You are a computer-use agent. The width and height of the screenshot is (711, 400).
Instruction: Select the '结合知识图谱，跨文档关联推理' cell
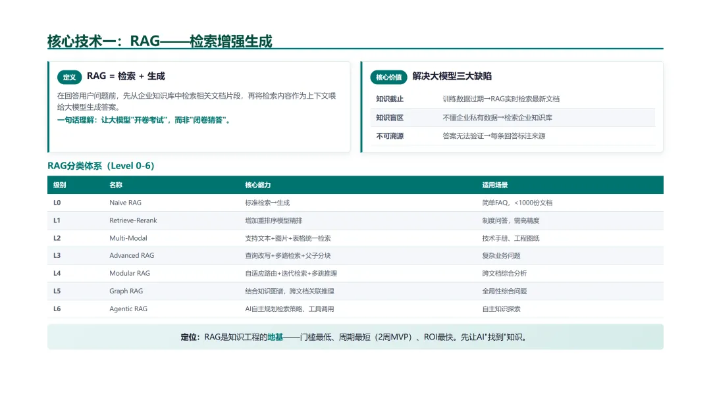[x=289, y=291]
